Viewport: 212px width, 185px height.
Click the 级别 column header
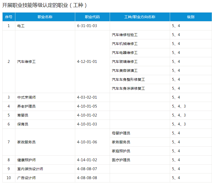tap(191, 17)
